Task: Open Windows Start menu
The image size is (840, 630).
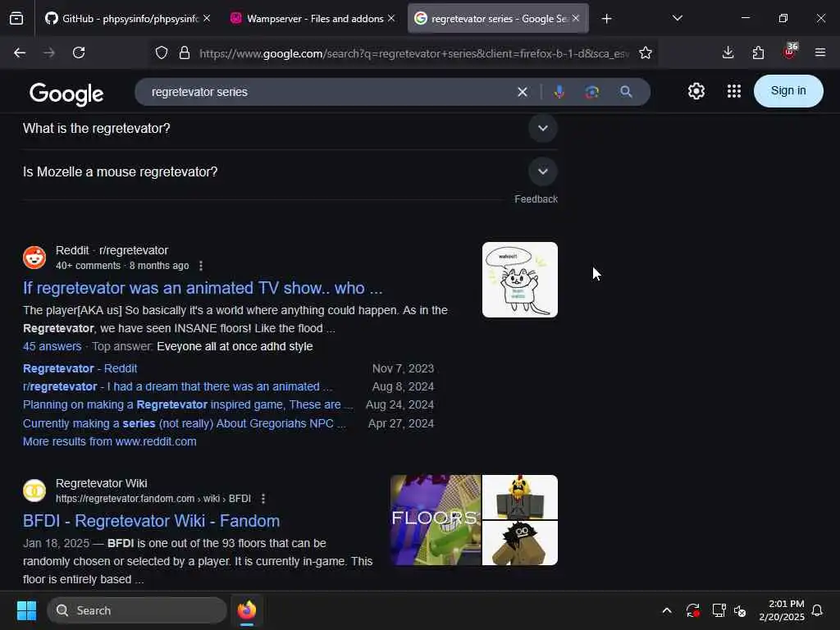Action: point(26,610)
